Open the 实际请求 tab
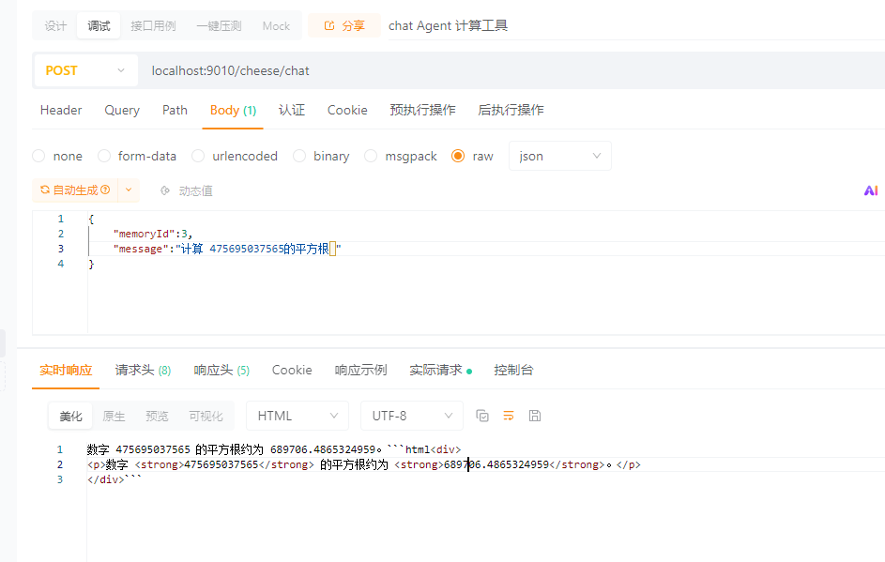885x562 pixels. 439,371
